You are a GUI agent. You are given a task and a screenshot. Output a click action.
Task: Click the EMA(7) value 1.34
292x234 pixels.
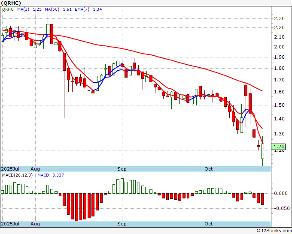pos(97,9)
